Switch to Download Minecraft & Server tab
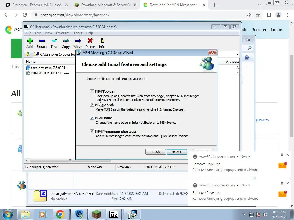Viewport: 294px width, 220px height. [105, 5]
